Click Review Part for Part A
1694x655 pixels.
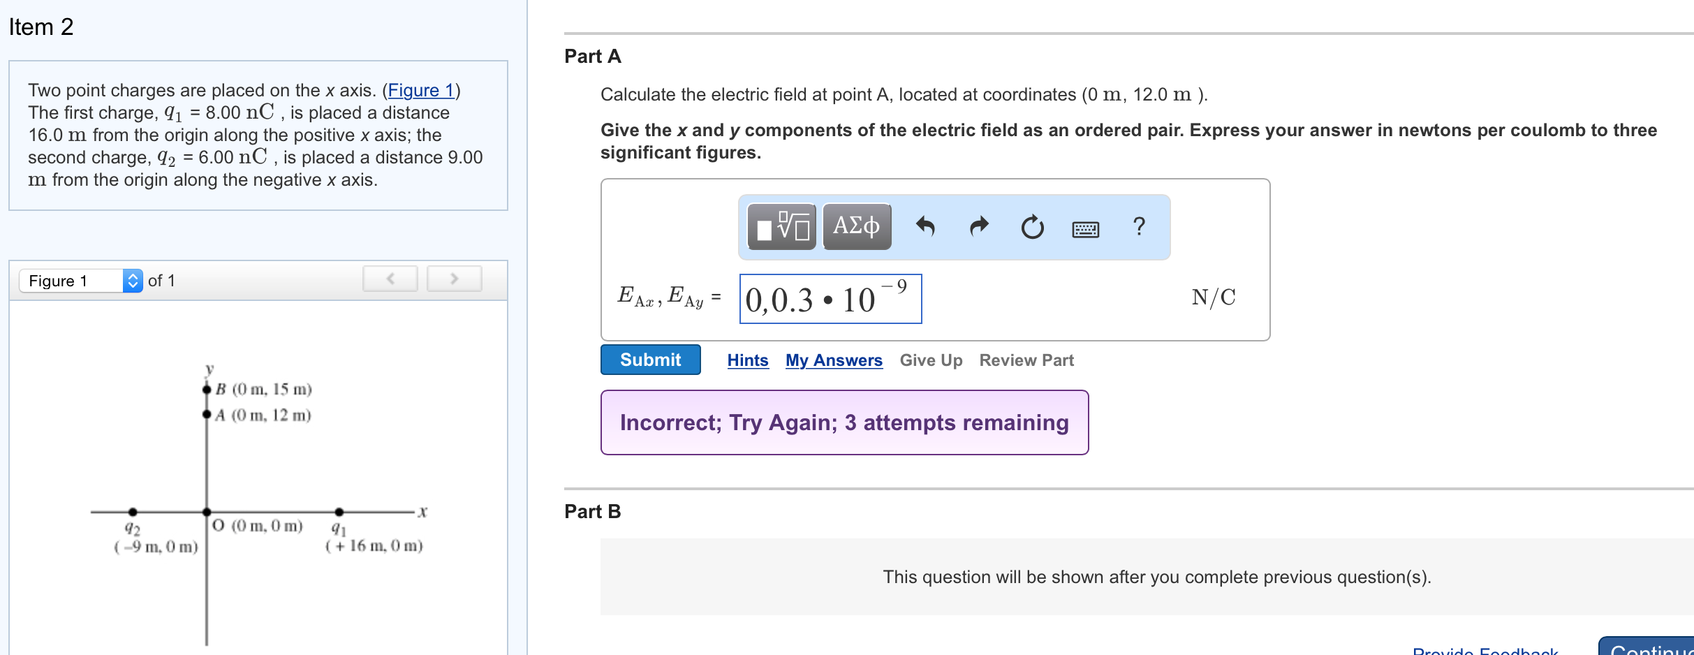tap(1026, 360)
